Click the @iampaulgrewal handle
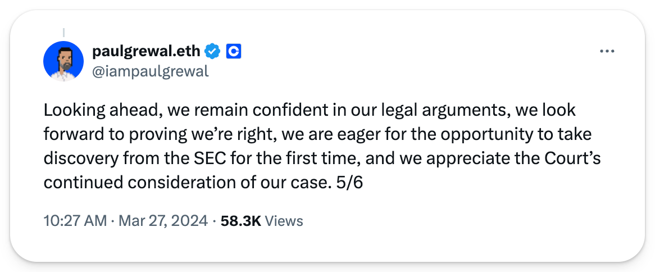This screenshot has height=272, width=655. (x=150, y=71)
